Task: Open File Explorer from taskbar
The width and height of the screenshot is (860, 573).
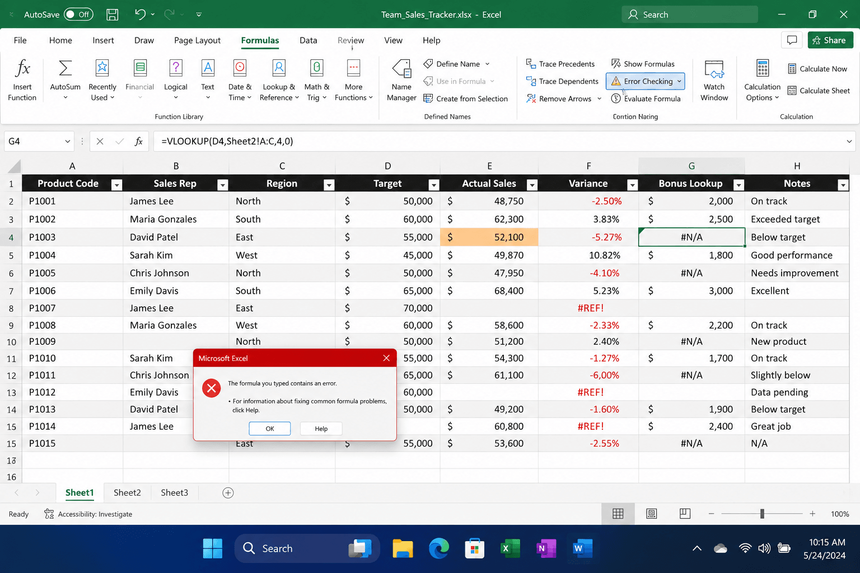Action: pos(403,548)
